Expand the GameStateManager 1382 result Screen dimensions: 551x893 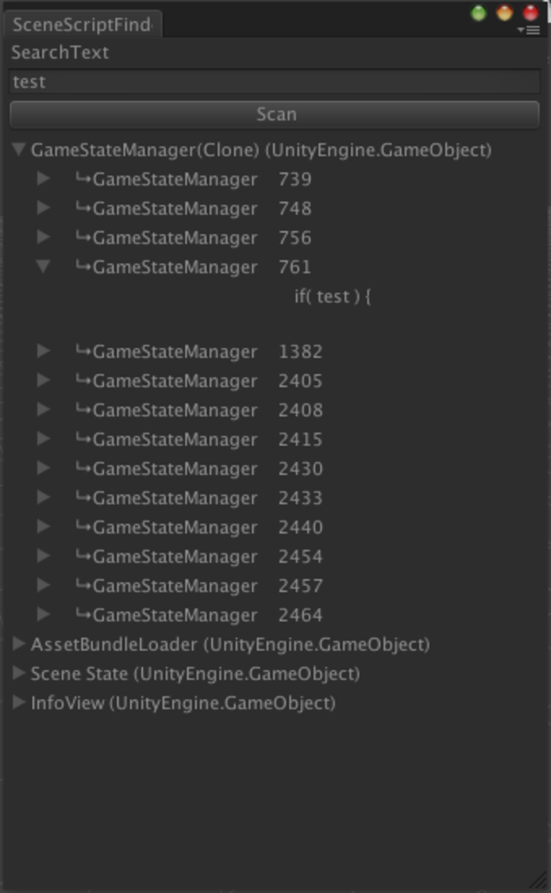[x=43, y=351]
